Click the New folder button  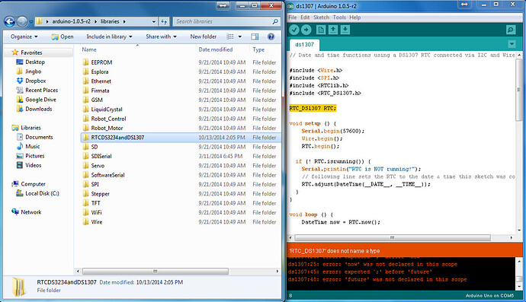[204, 37]
